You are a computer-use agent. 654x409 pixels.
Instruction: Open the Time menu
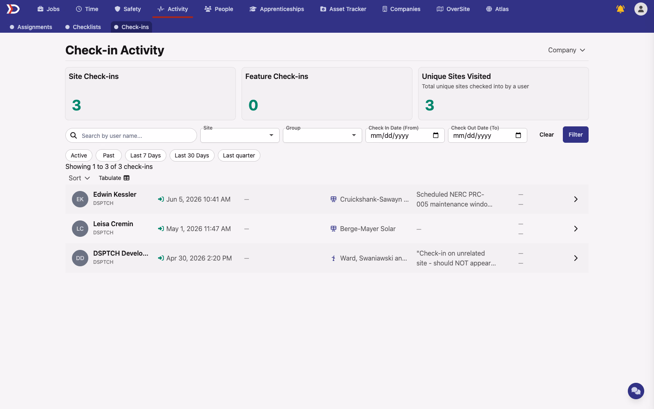tap(87, 9)
